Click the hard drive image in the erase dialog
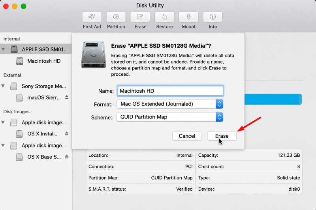 94,54
